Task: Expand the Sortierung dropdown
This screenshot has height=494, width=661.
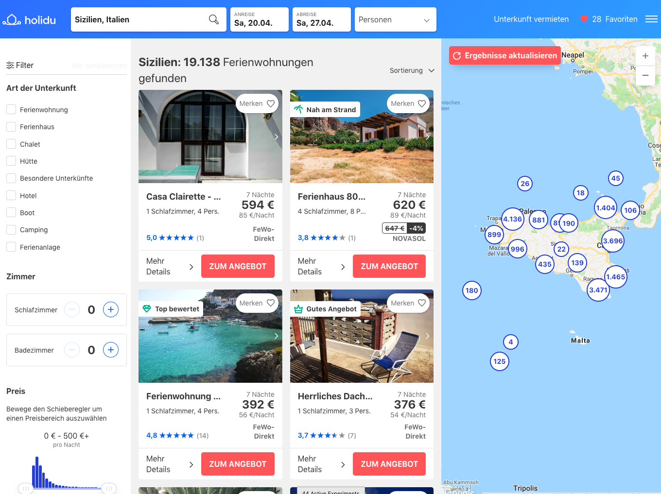Action: pos(412,70)
